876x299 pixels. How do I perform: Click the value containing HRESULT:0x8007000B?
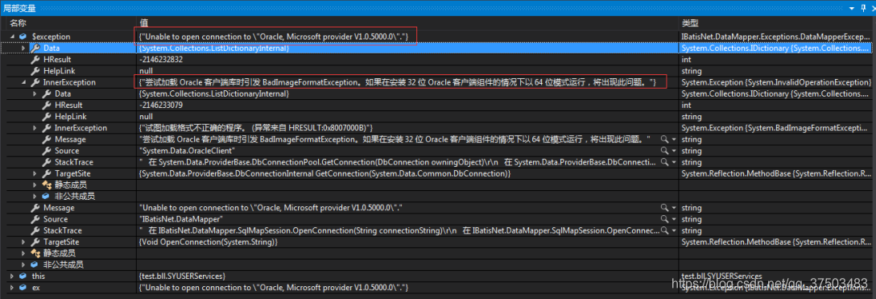(256, 128)
